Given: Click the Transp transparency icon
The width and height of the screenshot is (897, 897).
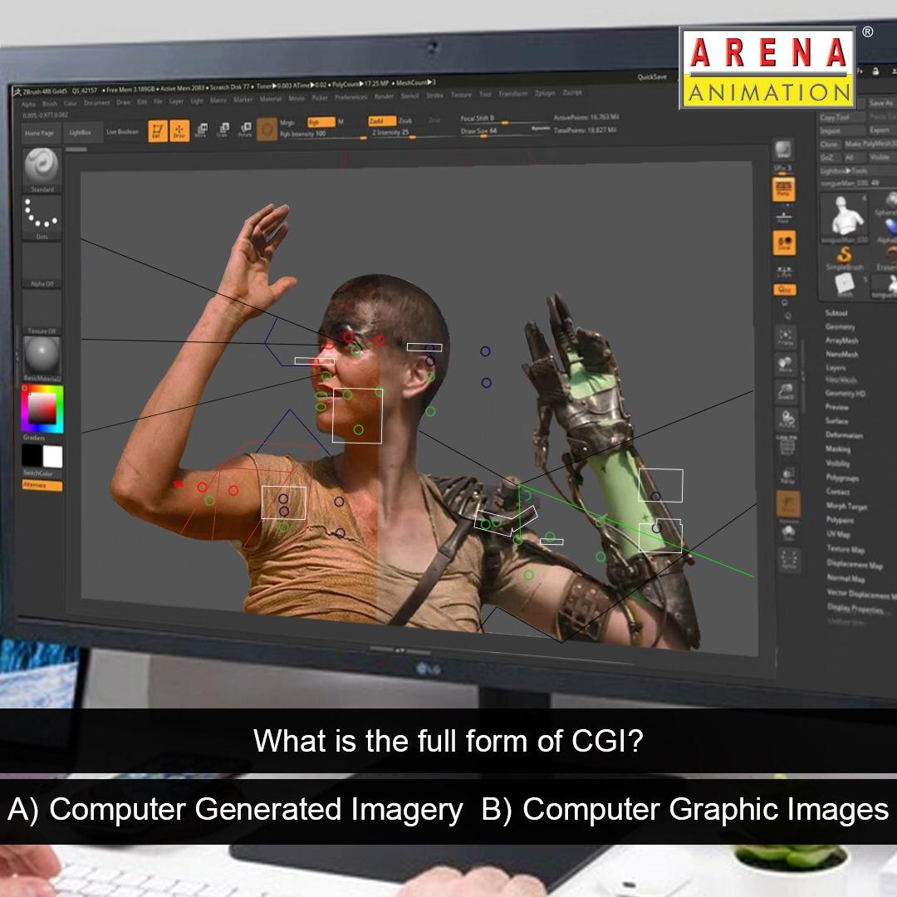Looking at the screenshot, I should click(x=787, y=475).
